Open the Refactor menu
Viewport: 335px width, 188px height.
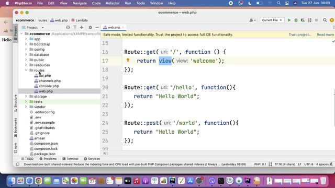(113, 3)
